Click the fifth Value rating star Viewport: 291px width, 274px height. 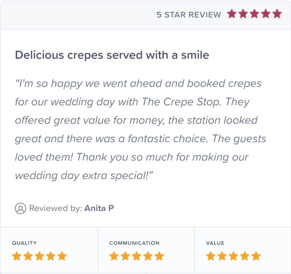click(x=256, y=256)
